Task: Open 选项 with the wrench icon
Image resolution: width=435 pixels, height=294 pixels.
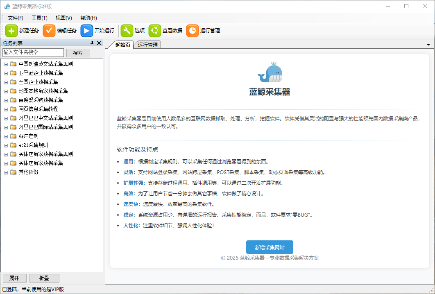Action: coord(127,31)
